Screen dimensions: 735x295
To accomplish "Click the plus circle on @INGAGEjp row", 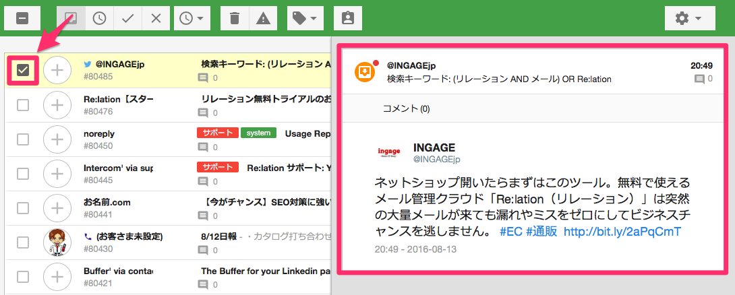I will coord(57,70).
